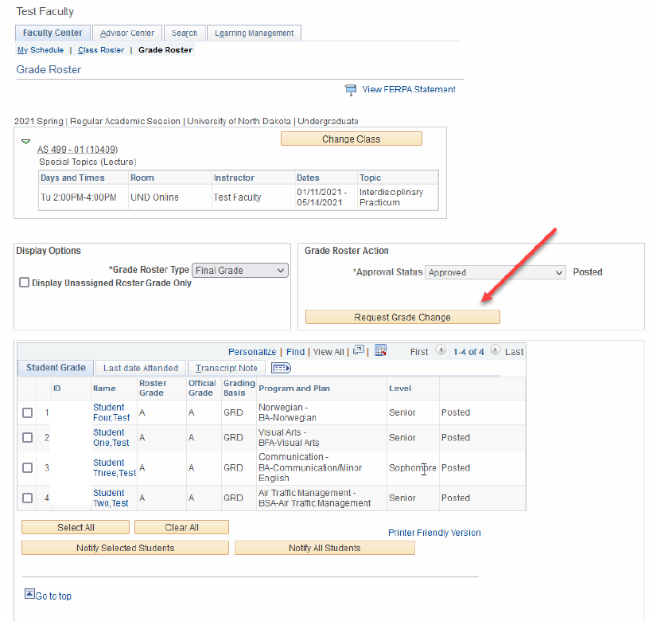Screen dimensions: 653x629
Task: Enable Display Unassigned Roster Grade Only
Action: 24,283
